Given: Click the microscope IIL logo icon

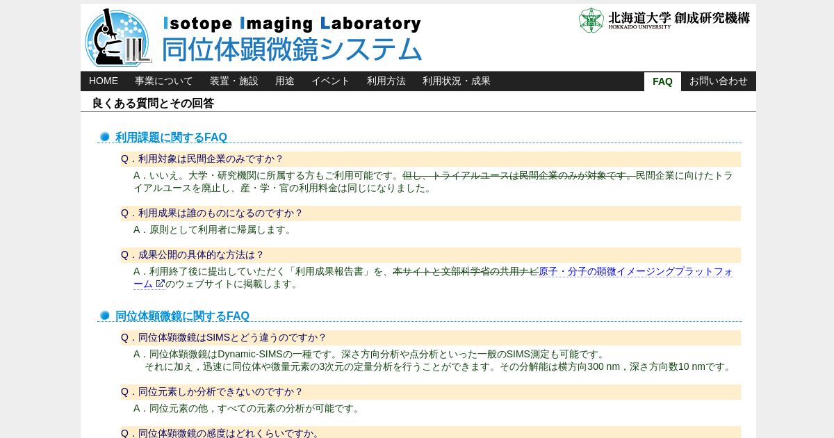Looking at the screenshot, I should [x=118, y=38].
